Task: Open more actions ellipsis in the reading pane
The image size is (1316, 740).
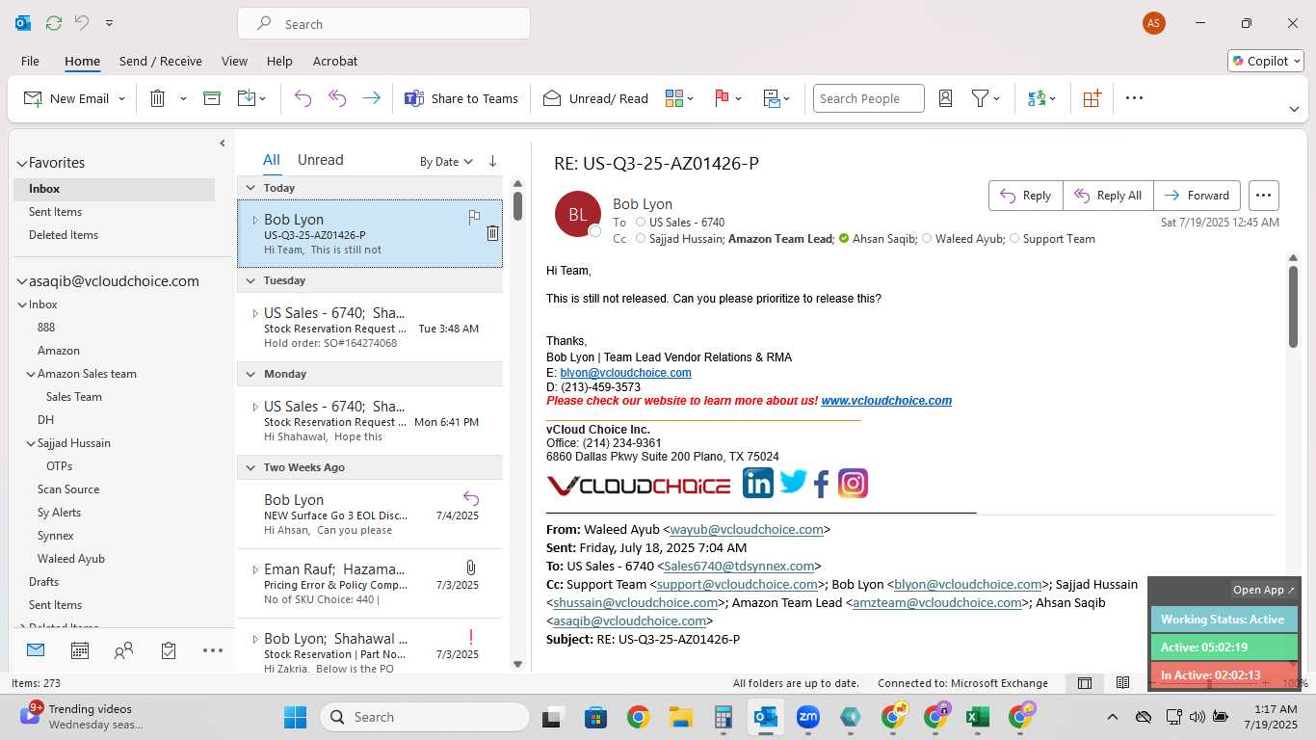Action: click(1264, 196)
